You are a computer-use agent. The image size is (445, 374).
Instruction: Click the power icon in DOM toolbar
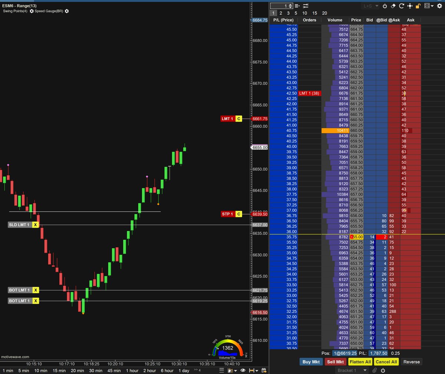tap(385, 6)
